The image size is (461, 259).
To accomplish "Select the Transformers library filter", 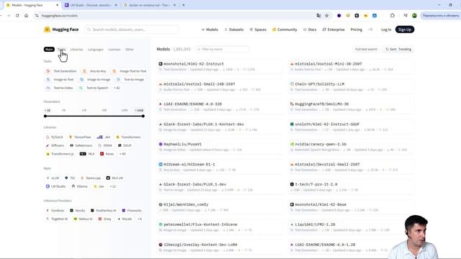I will click(128, 137).
